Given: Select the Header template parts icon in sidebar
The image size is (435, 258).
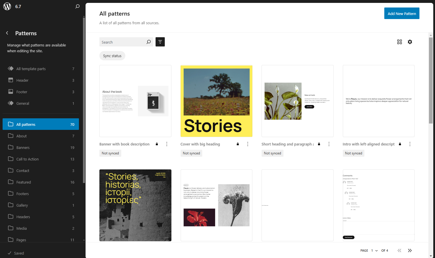Looking at the screenshot, I should (x=10, y=80).
